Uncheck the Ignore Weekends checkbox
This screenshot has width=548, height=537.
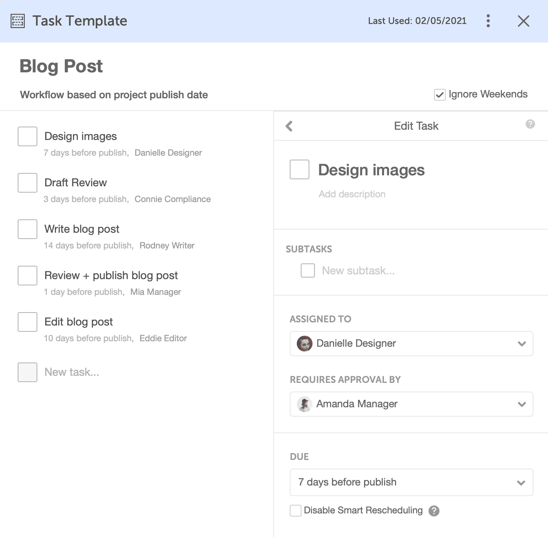(439, 94)
